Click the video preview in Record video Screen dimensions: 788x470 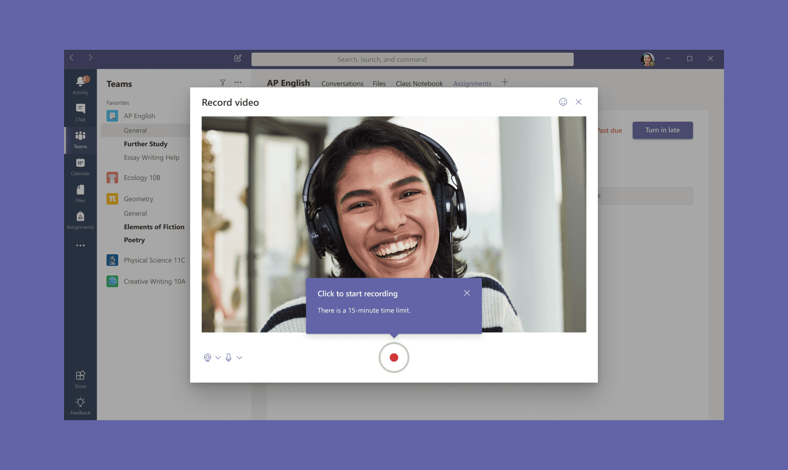click(394, 224)
